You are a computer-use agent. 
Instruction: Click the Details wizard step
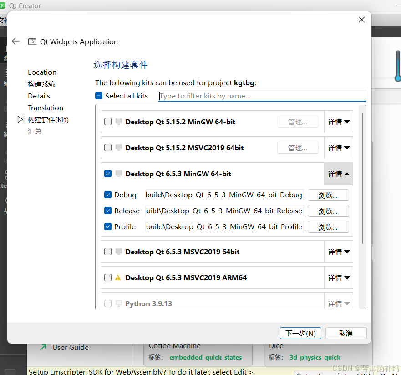tap(39, 96)
